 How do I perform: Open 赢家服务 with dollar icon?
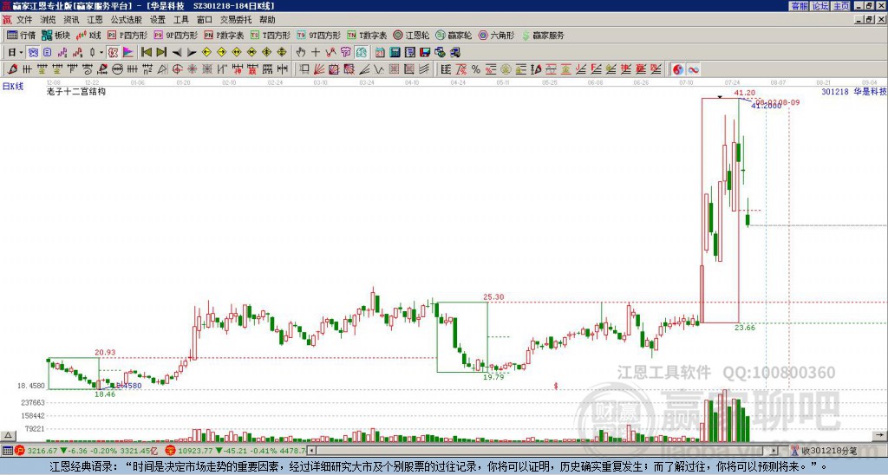click(543, 35)
